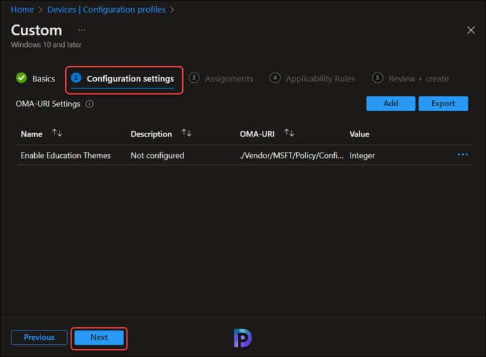Navigate to Home breadcrumb
486x357 pixels.
pos(22,9)
